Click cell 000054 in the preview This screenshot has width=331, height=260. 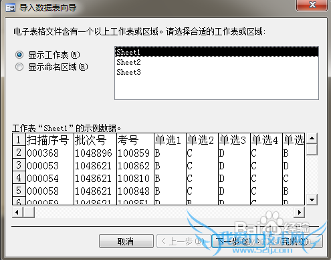point(49,178)
